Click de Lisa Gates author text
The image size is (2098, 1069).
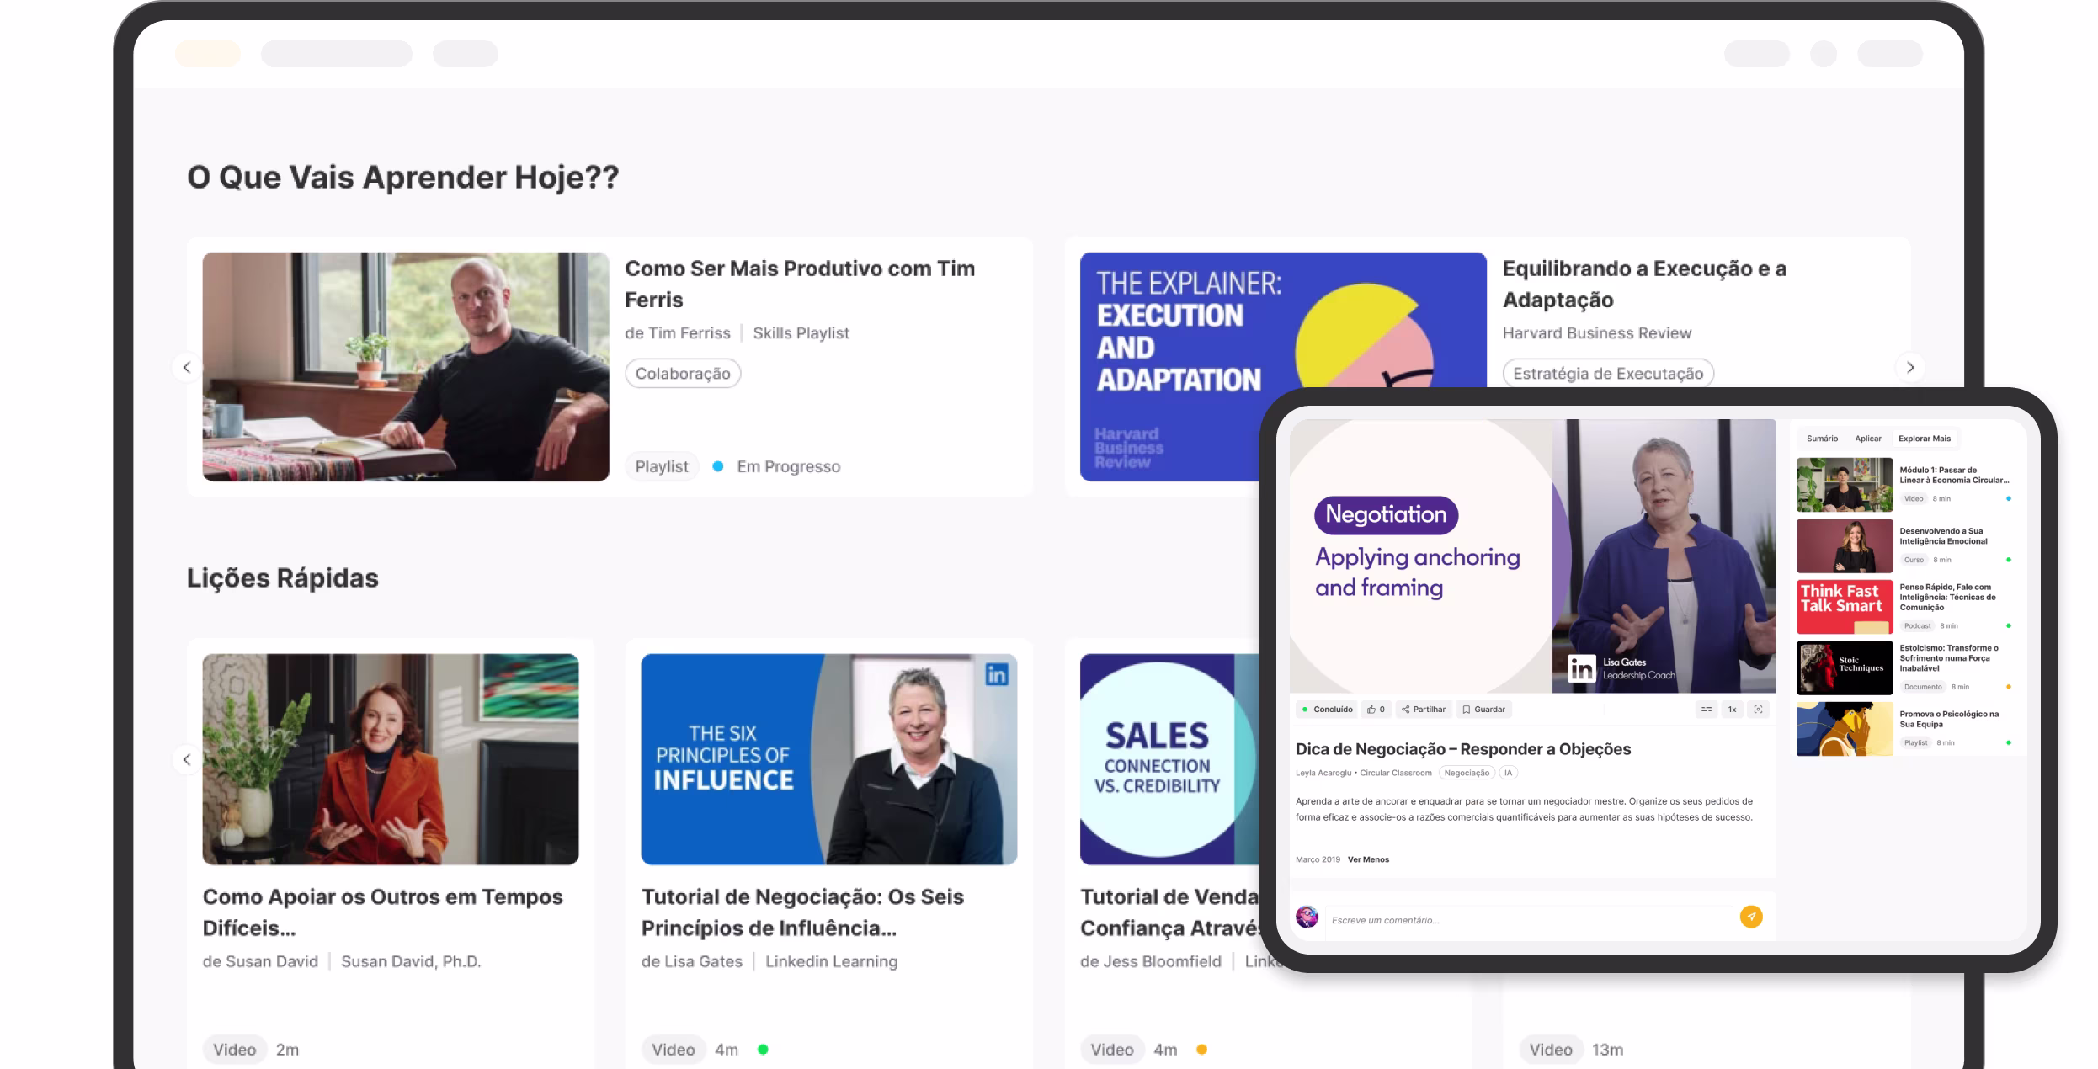pyautogui.click(x=692, y=961)
